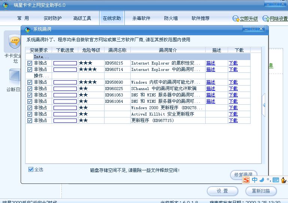Image resolution: width=288 pixels, height=203 pixels.
Task: Open the soft keyboard icon in IME bar
Action: coord(276,180)
